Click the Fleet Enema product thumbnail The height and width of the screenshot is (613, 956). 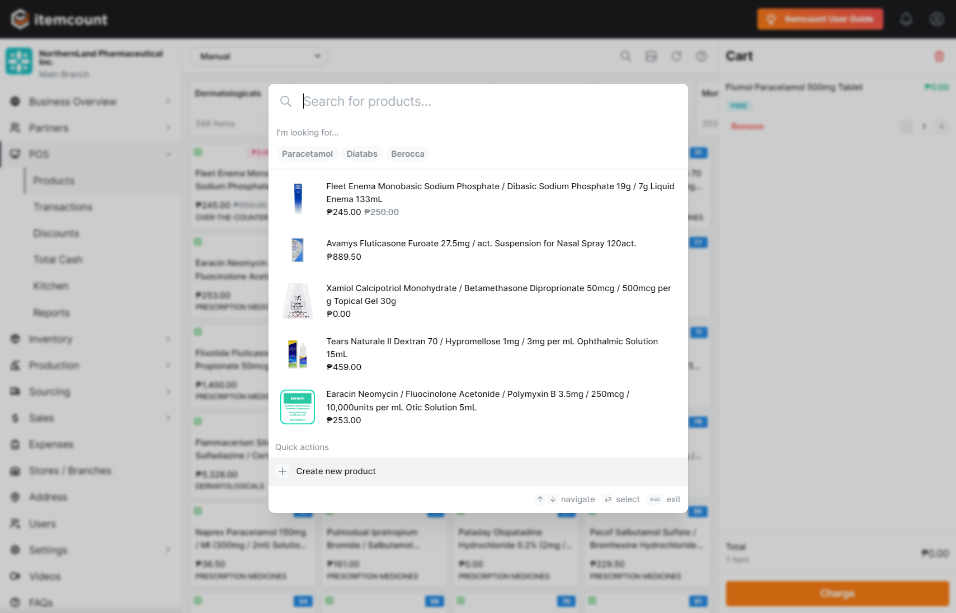pos(298,199)
